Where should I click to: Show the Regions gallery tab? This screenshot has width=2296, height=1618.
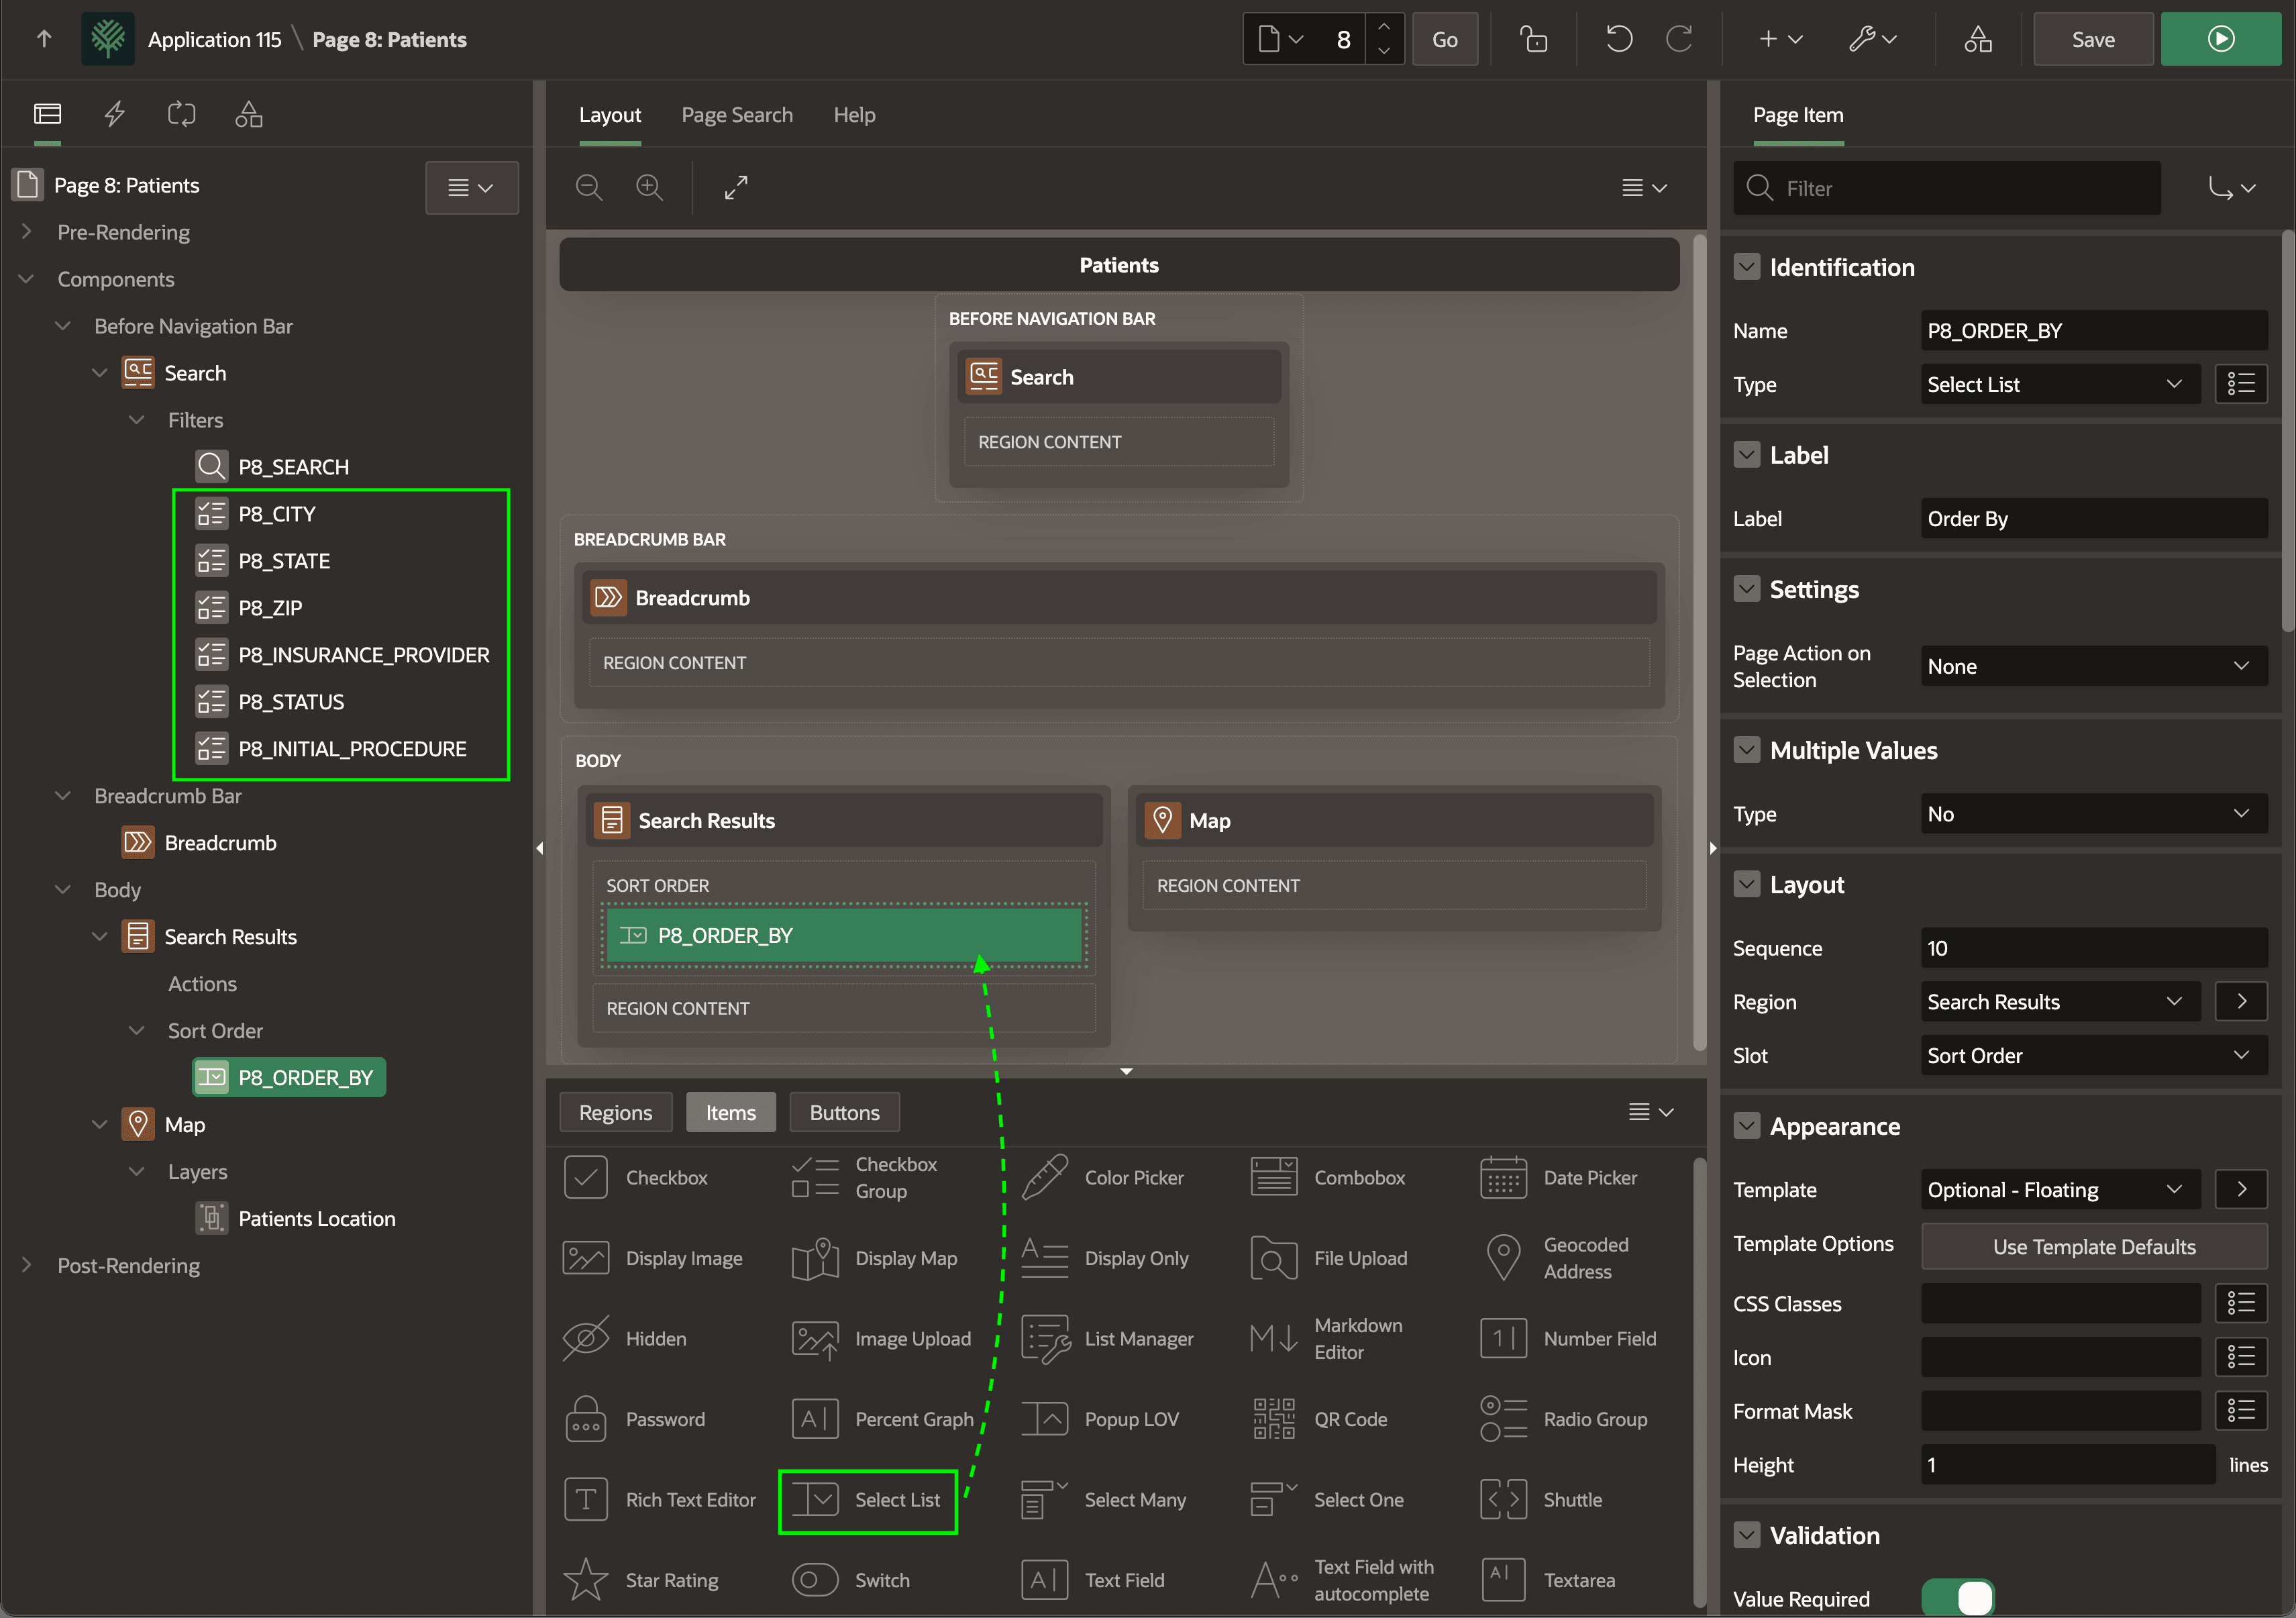[615, 1112]
